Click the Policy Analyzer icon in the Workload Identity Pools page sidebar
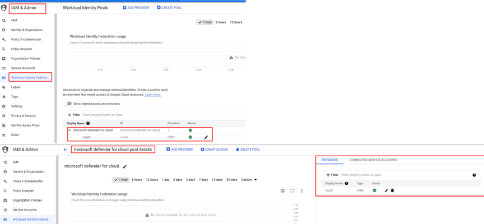 (x=4, y=49)
